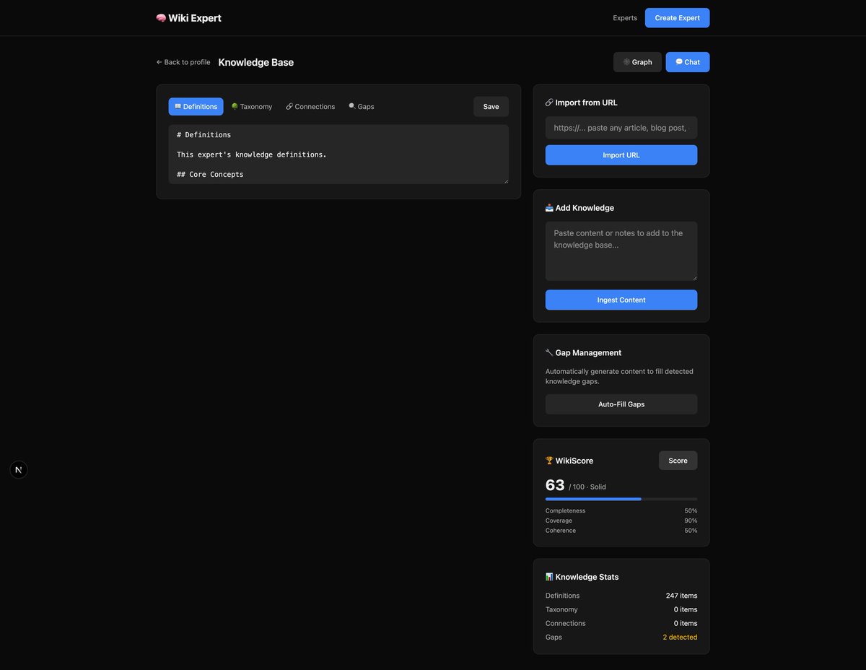Click the brain logo icon in the header
This screenshot has width=866, height=670.
[x=161, y=18]
